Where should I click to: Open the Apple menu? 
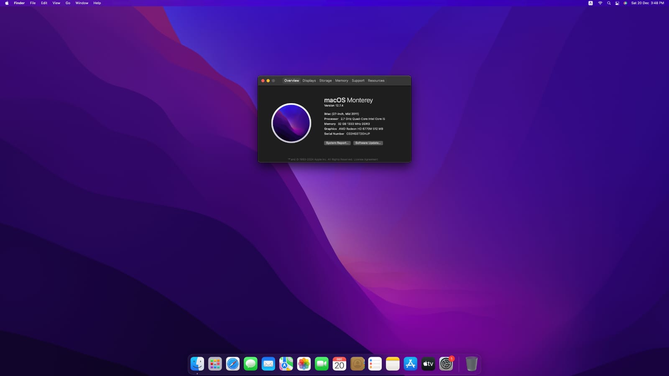pyautogui.click(x=7, y=3)
